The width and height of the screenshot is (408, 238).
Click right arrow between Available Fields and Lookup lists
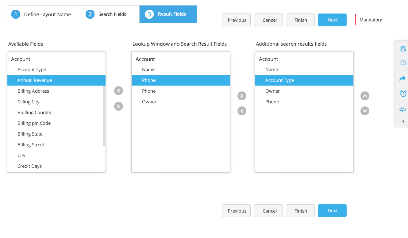point(118,106)
